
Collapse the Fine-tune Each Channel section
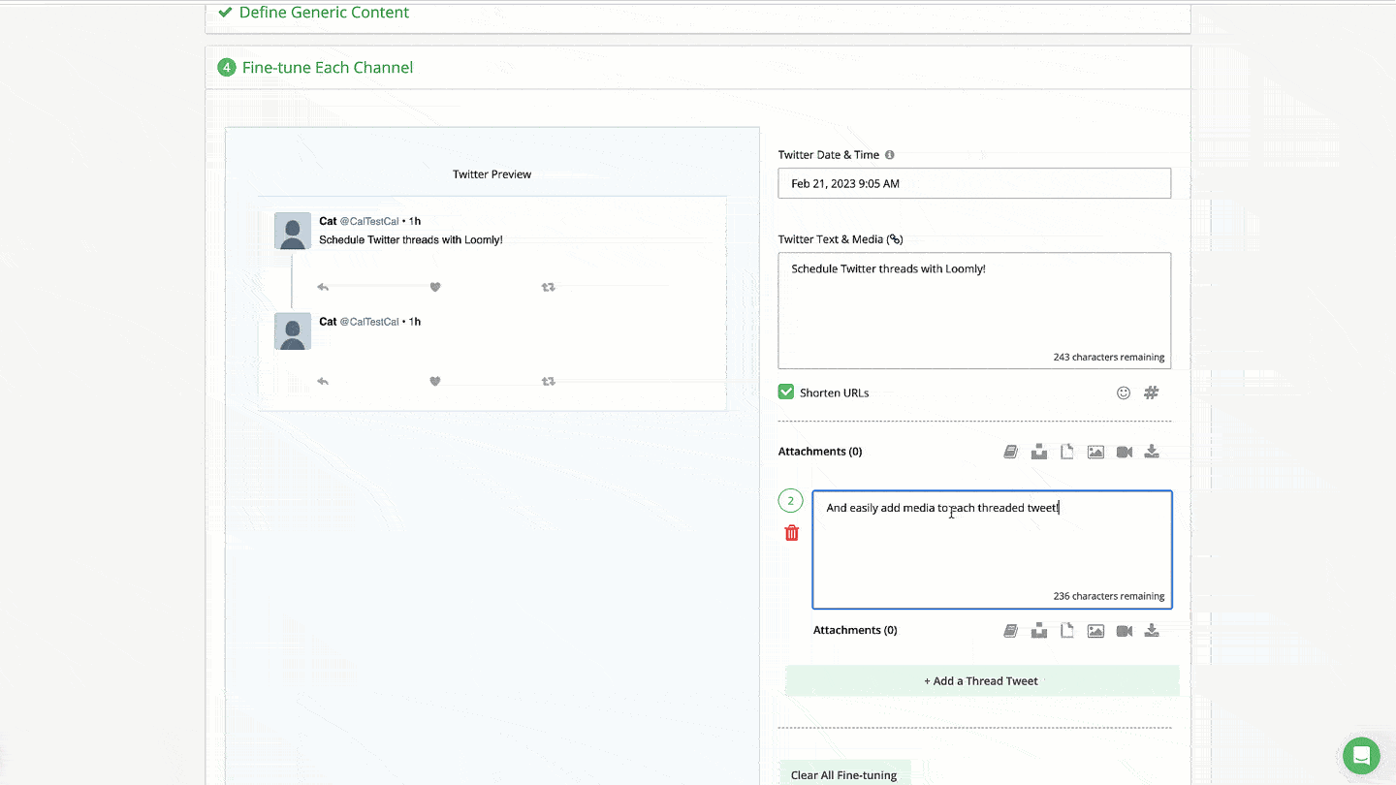pyautogui.click(x=328, y=68)
